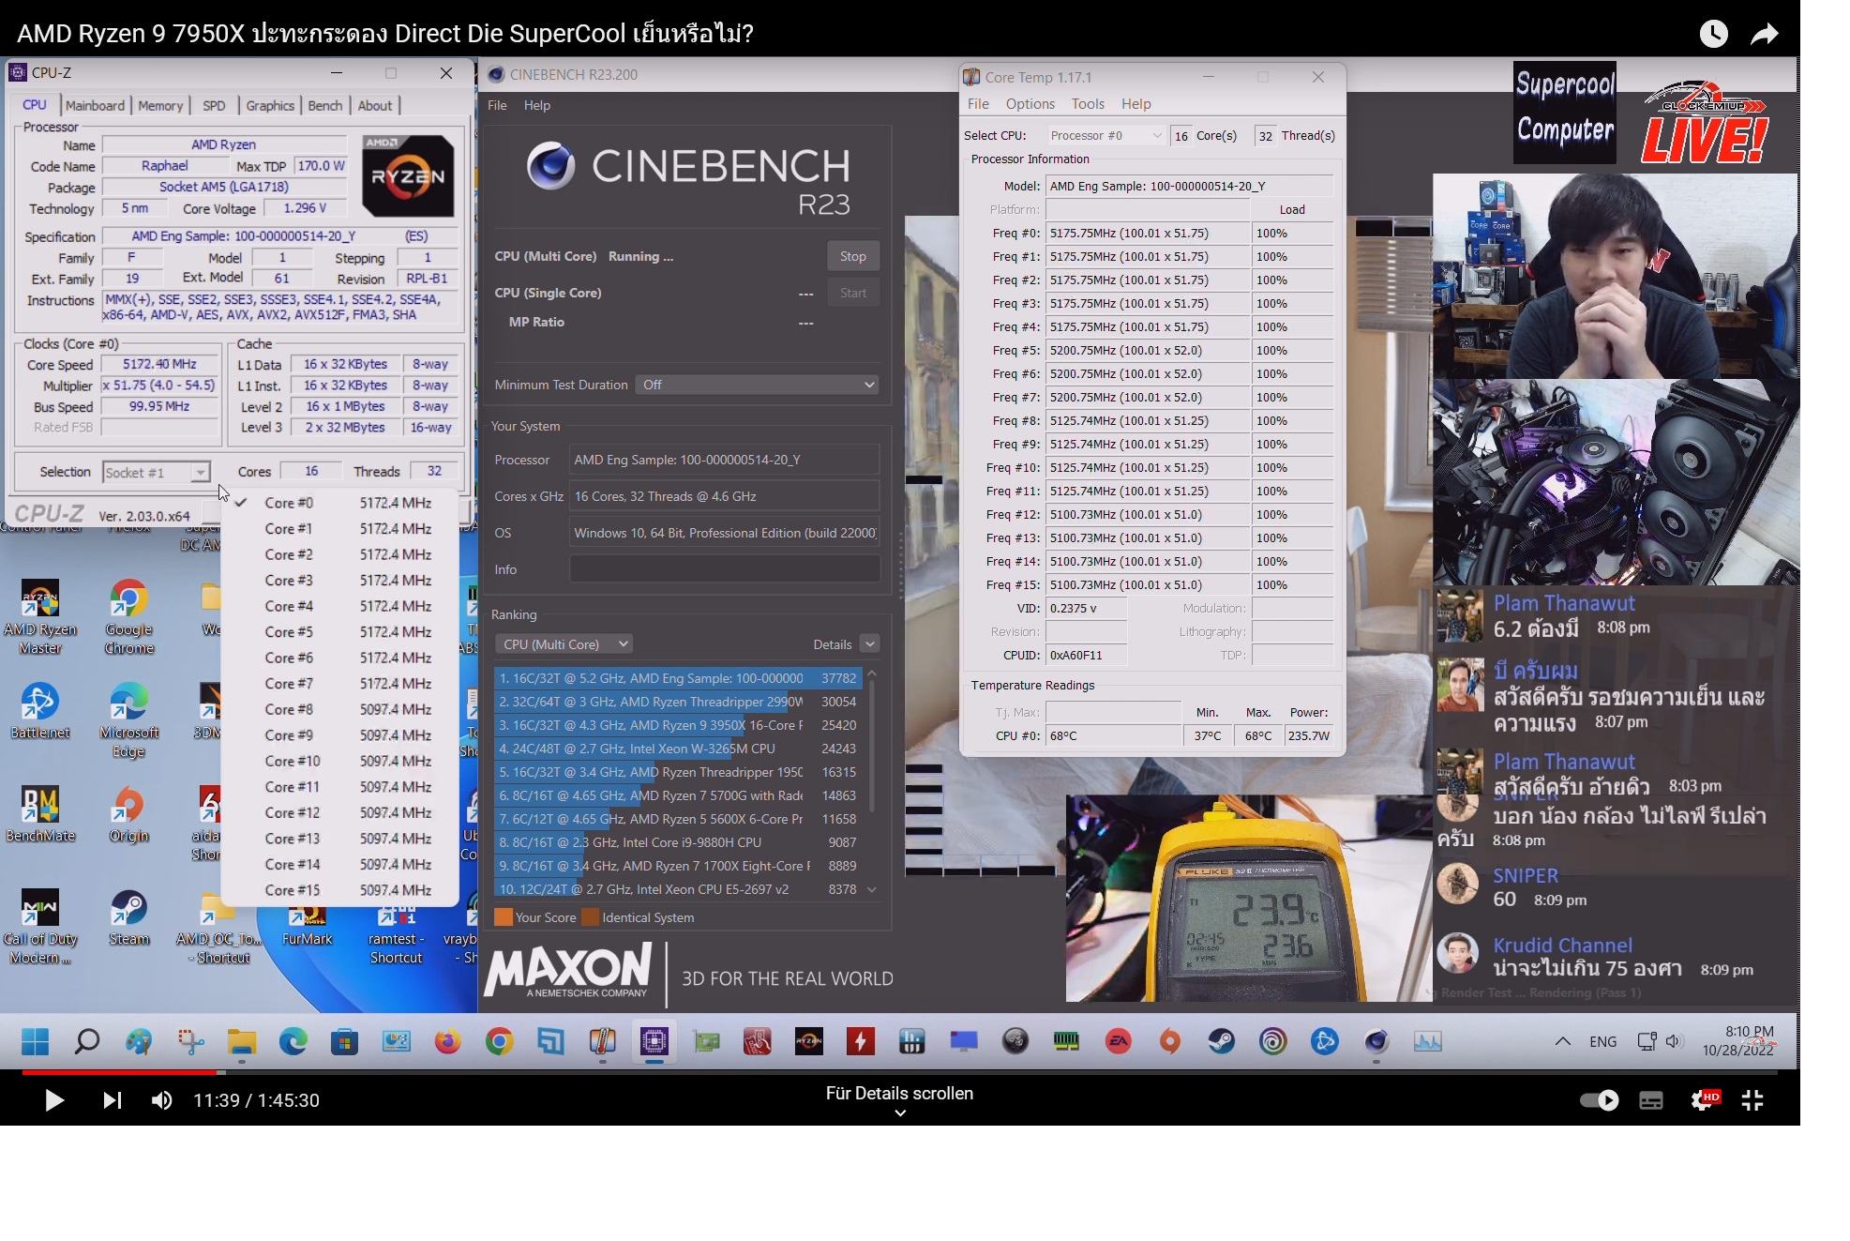Open Windows taskbar search
The height and width of the screenshot is (1241, 1850).
[87, 1041]
